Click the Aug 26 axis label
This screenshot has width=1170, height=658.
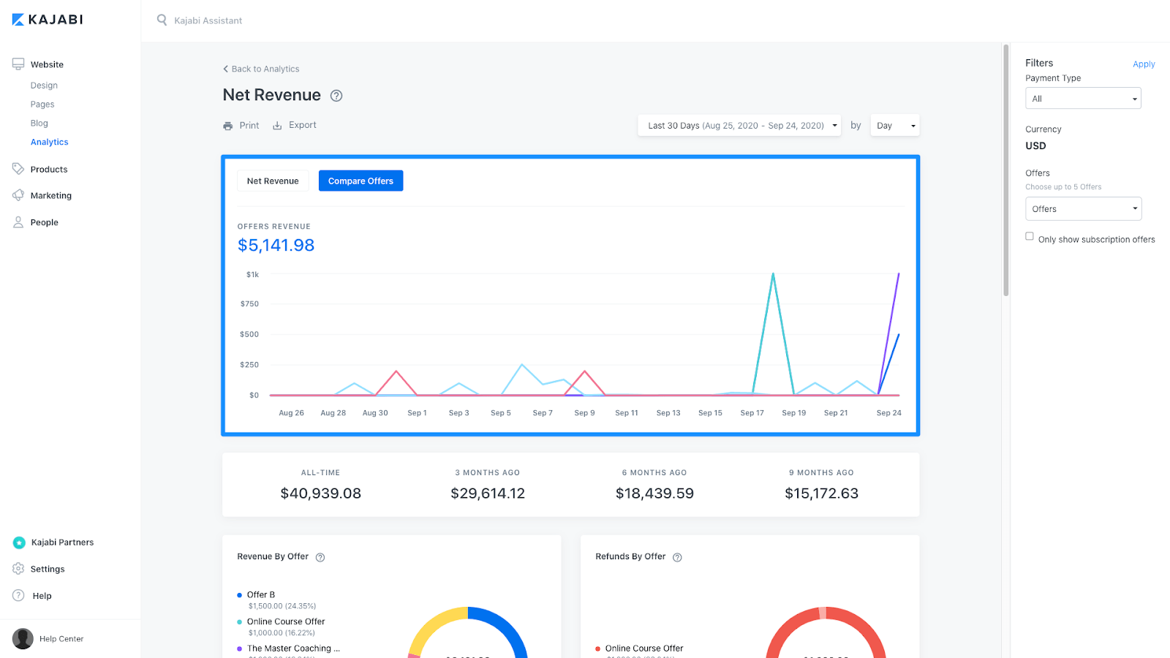(x=291, y=413)
